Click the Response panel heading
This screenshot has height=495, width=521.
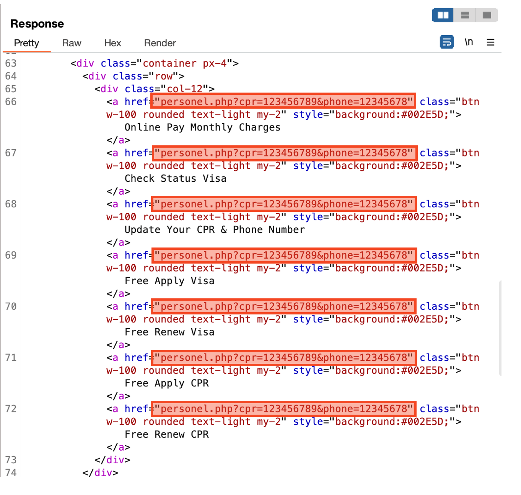(37, 24)
